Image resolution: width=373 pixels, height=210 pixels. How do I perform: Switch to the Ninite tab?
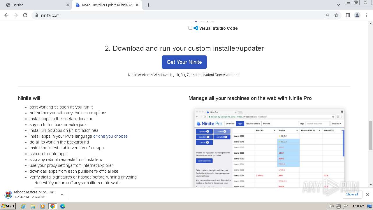(x=107, y=5)
